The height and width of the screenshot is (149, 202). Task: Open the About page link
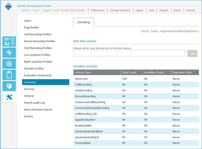[x=177, y=10]
